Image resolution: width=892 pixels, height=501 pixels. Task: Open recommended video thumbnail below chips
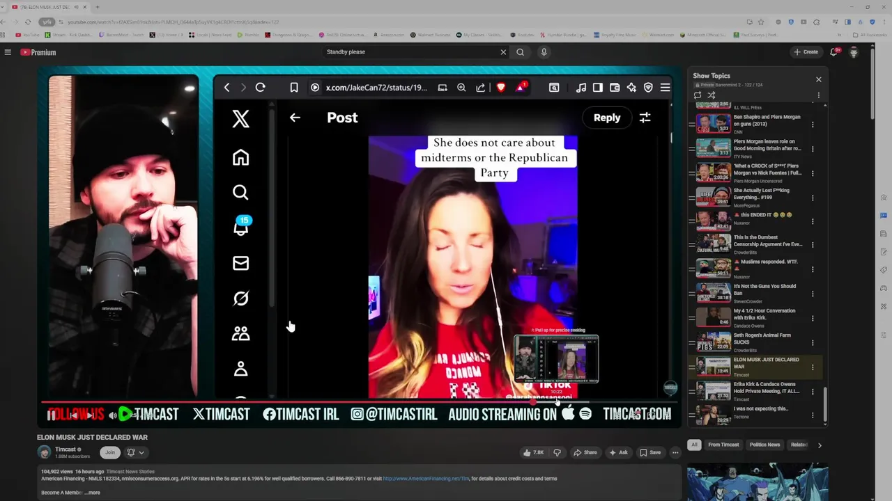tap(757, 482)
